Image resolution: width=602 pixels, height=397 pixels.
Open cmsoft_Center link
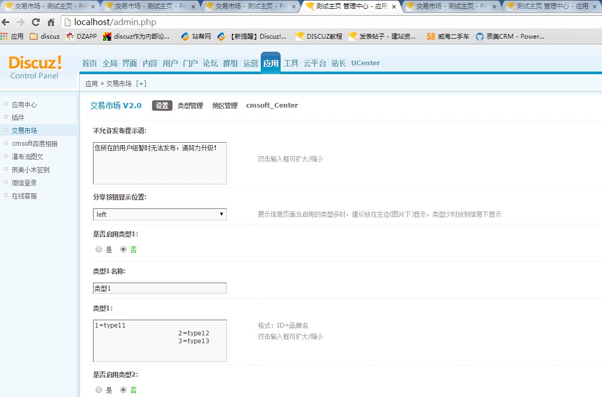coord(272,106)
